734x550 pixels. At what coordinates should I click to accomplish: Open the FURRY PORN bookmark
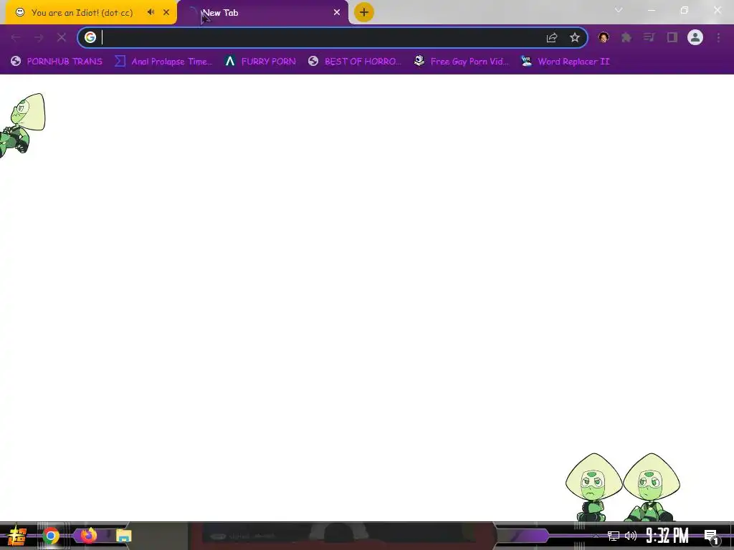tap(260, 62)
